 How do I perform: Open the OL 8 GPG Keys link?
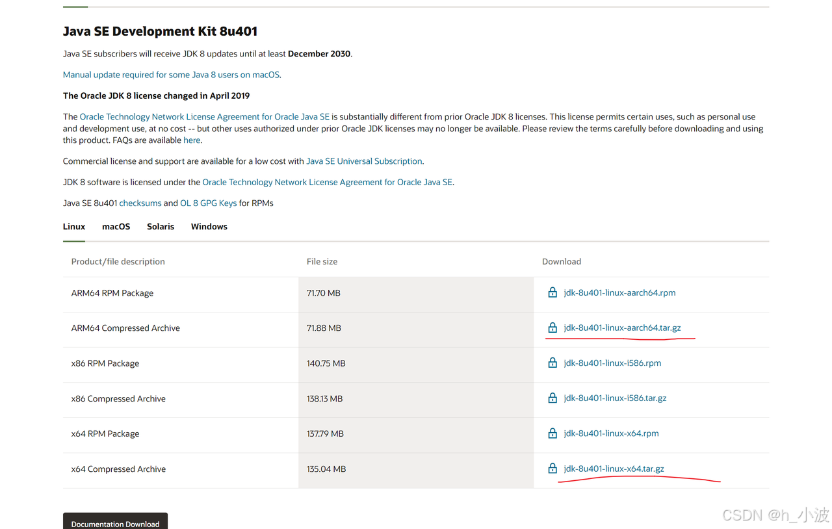pyautogui.click(x=209, y=203)
